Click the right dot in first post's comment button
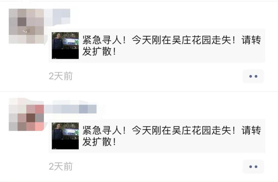The height and width of the screenshot is (182, 278). (256, 76)
